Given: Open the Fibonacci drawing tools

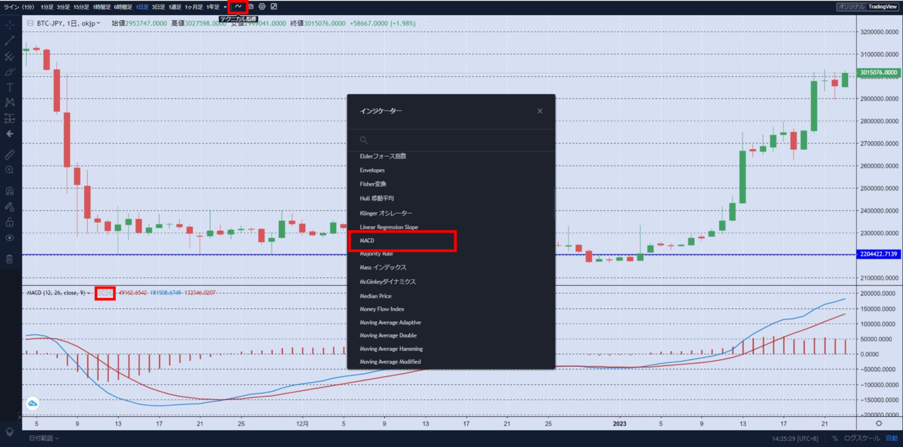Looking at the screenshot, I should click(9, 56).
